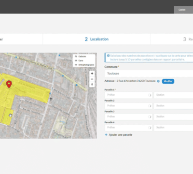Click the red location pin marker
The width and height of the screenshot is (193, 174).
pyautogui.click(x=9, y=84)
